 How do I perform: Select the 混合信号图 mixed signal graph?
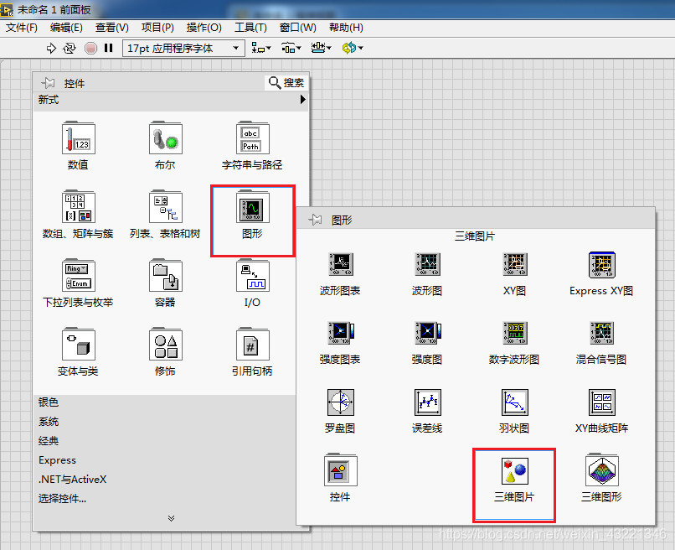tap(602, 333)
